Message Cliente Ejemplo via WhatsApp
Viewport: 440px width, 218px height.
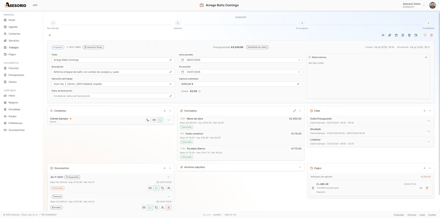pyautogui.click(x=160, y=120)
